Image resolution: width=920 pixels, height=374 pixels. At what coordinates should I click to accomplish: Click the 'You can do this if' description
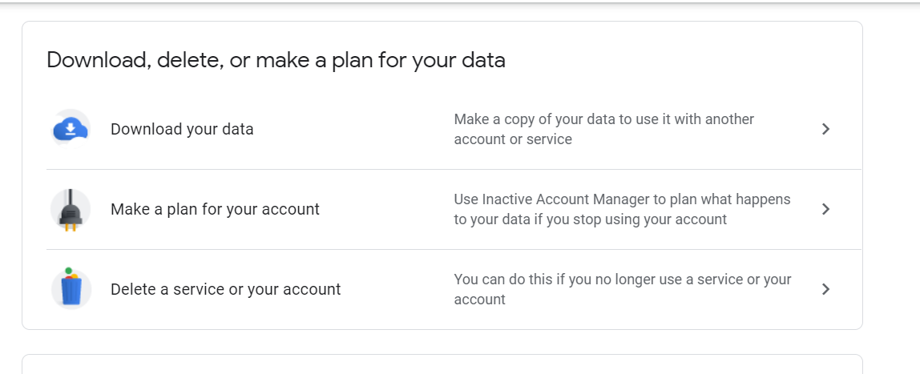623,289
